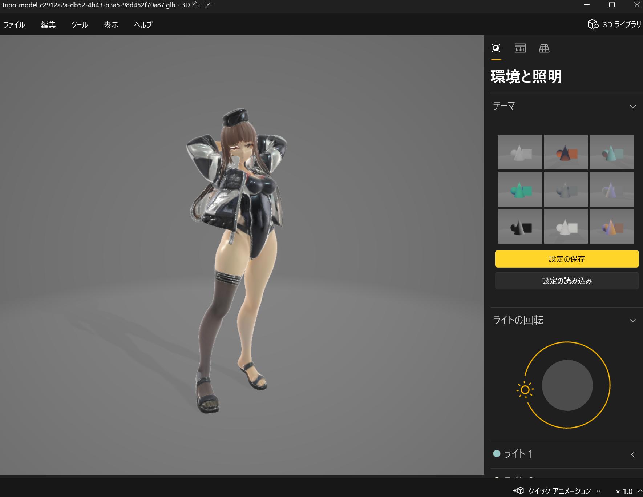Open the 3D ライブラリ library

tap(614, 24)
